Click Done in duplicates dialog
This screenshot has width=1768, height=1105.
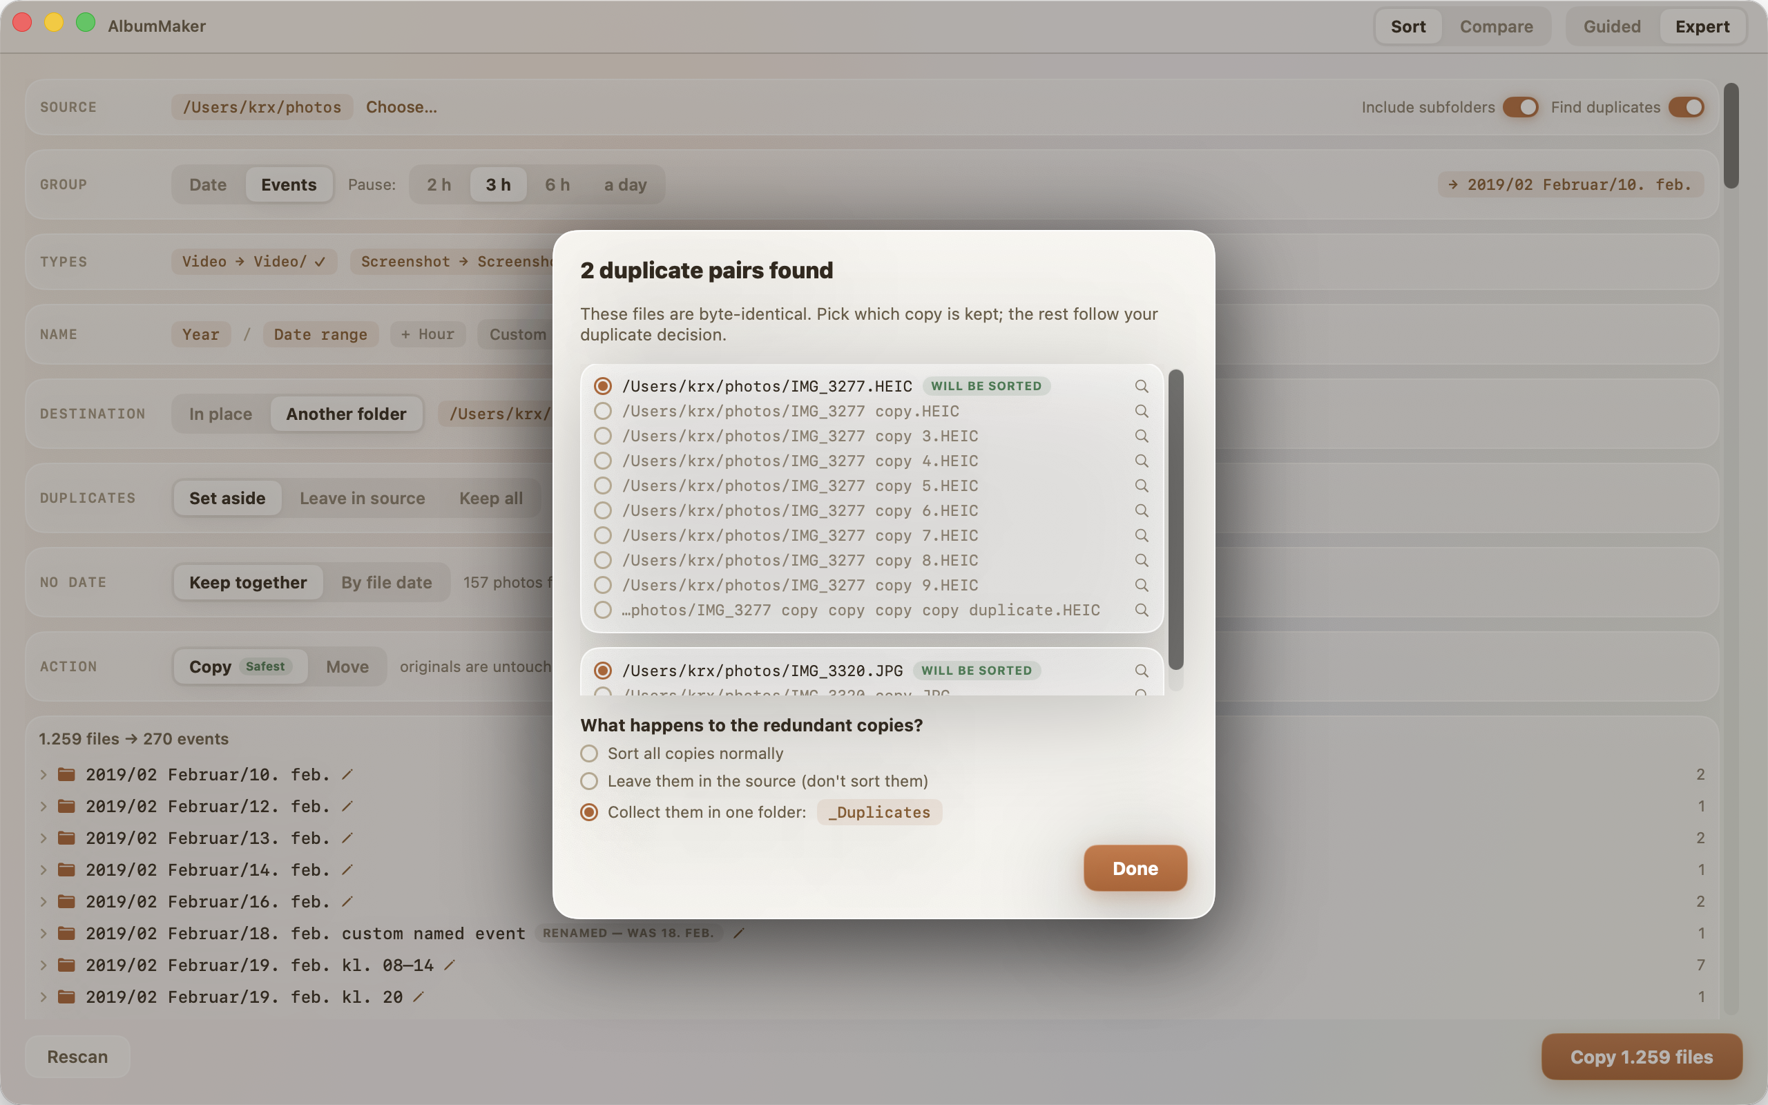pyautogui.click(x=1135, y=867)
